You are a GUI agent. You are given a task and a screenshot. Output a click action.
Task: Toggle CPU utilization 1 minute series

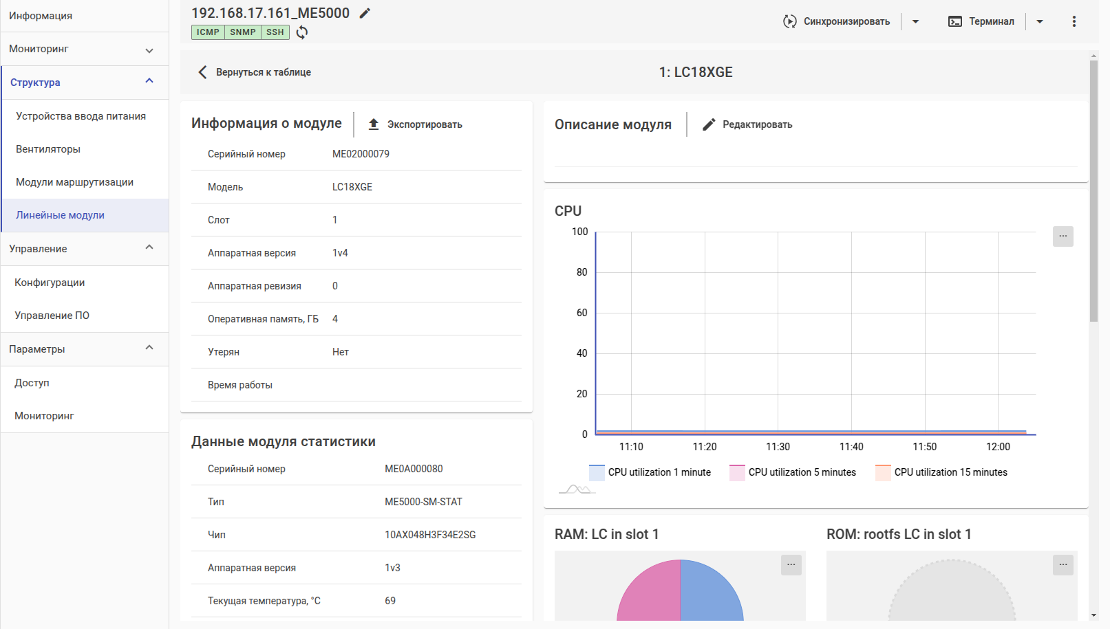tap(650, 472)
